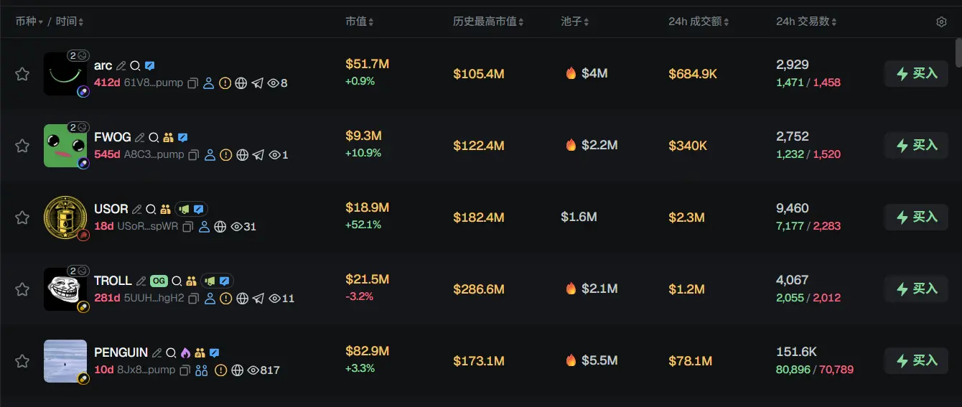
Task: Click the edit pencil next to PENGUIN
Action: tap(157, 352)
